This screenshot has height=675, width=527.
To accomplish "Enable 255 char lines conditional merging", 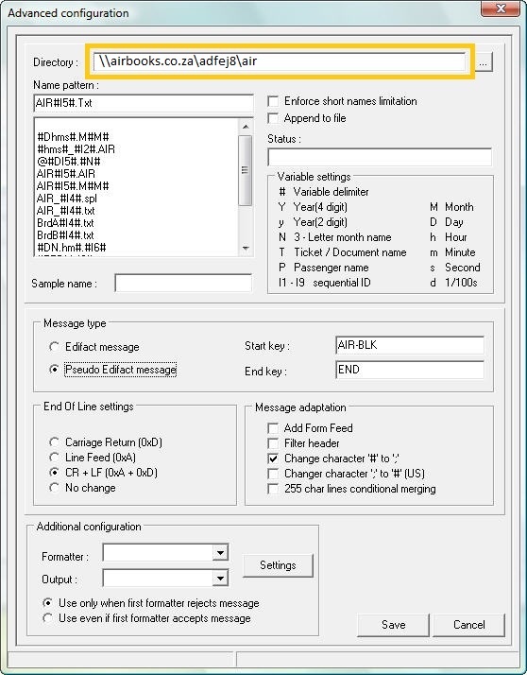I will click(273, 489).
